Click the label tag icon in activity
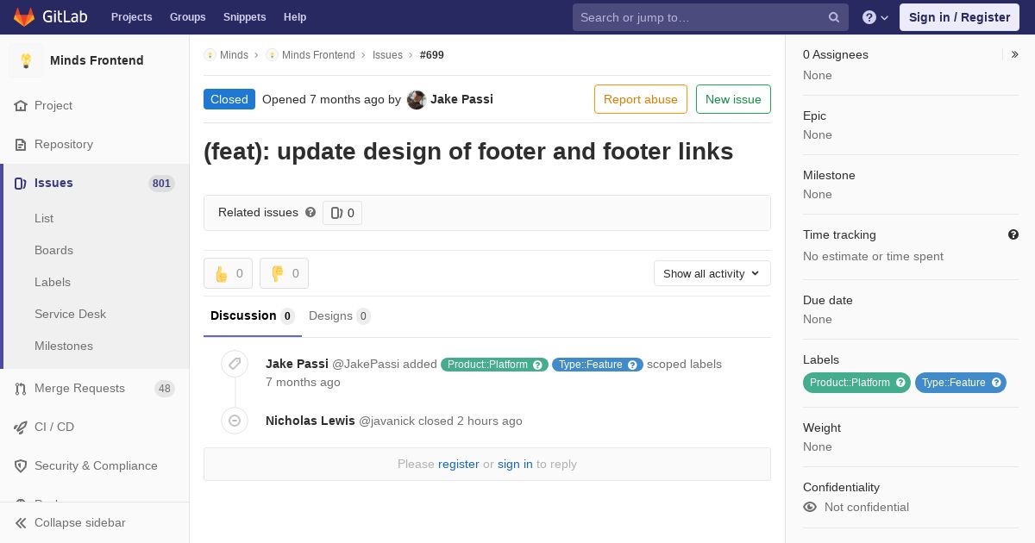 [x=235, y=364]
